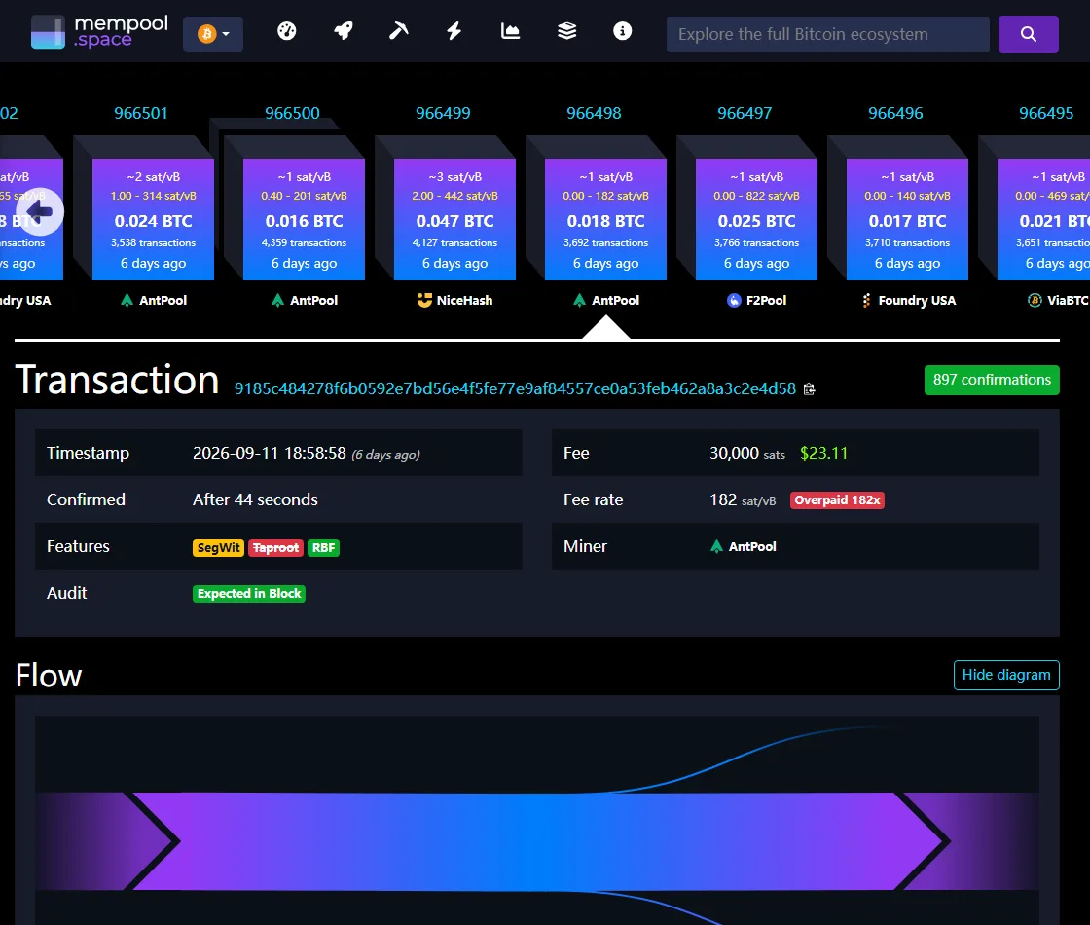The image size is (1090, 925).
Task: Select block 966497 with 0.025 BTC
Action: (x=756, y=219)
